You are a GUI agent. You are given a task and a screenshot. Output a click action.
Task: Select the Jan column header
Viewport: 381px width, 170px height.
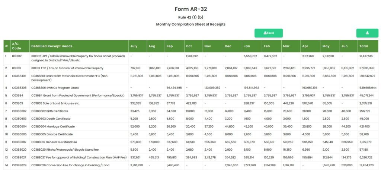pyautogui.click(x=252, y=46)
